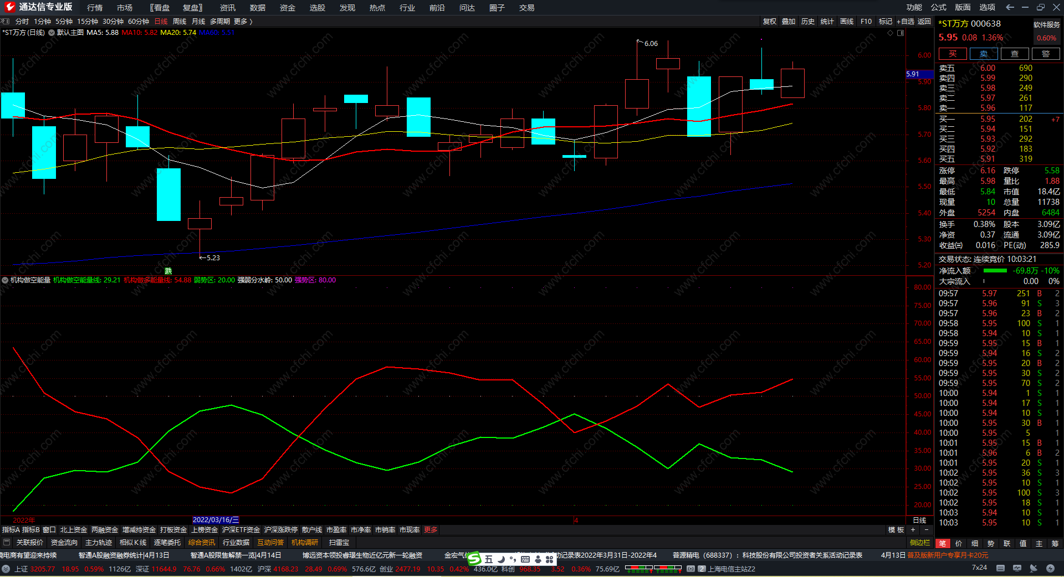
Task: Click the green 净流入额 progress bar
Action: (995, 271)
